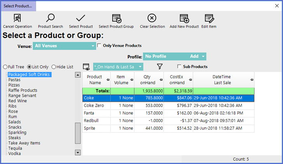Click the Qty onHand column header

(x=148, y=79)
